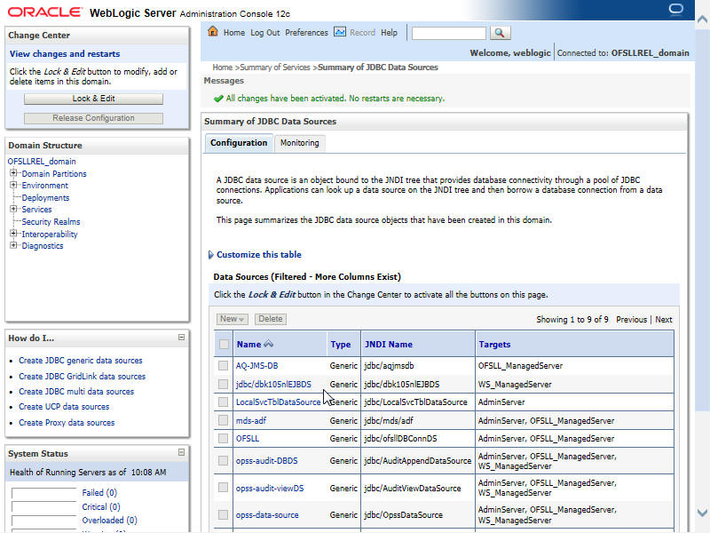This screenshot has height=533, width=710.
Task: Expand the Services tree node
Action: pyautogui.click(x=13, y=209)
